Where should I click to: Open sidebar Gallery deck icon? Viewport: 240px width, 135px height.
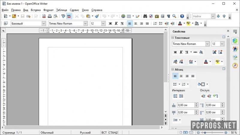(235, 57)
